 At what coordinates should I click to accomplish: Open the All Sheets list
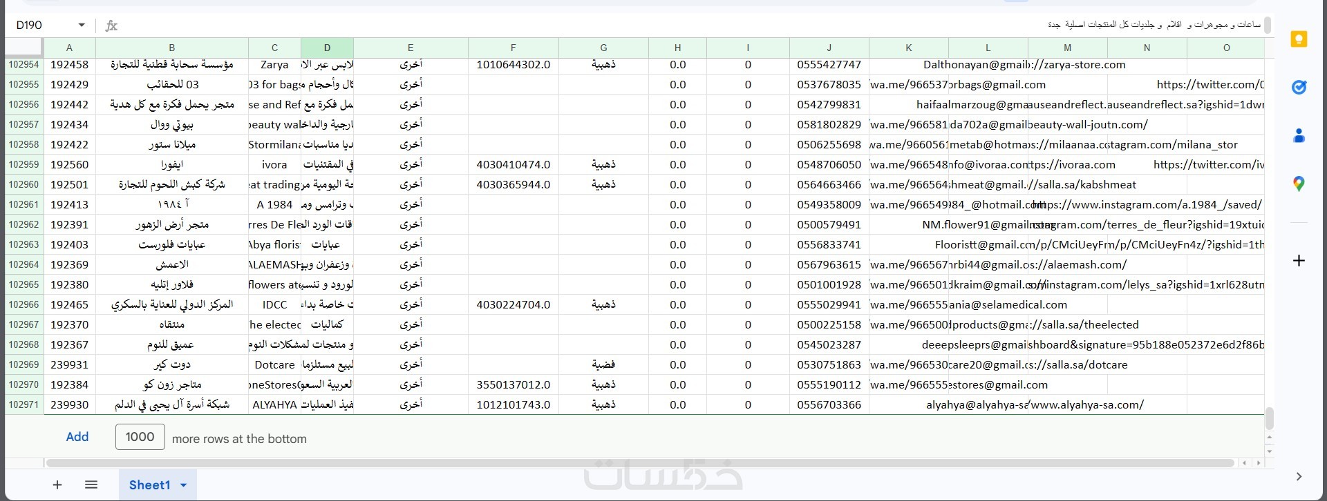click(91, 485)
